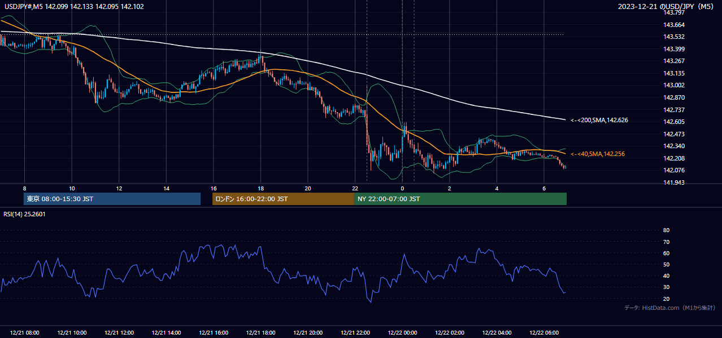Click price axis value 142.208
Viewport: 722px width, 338px height.
coord(673,158)
